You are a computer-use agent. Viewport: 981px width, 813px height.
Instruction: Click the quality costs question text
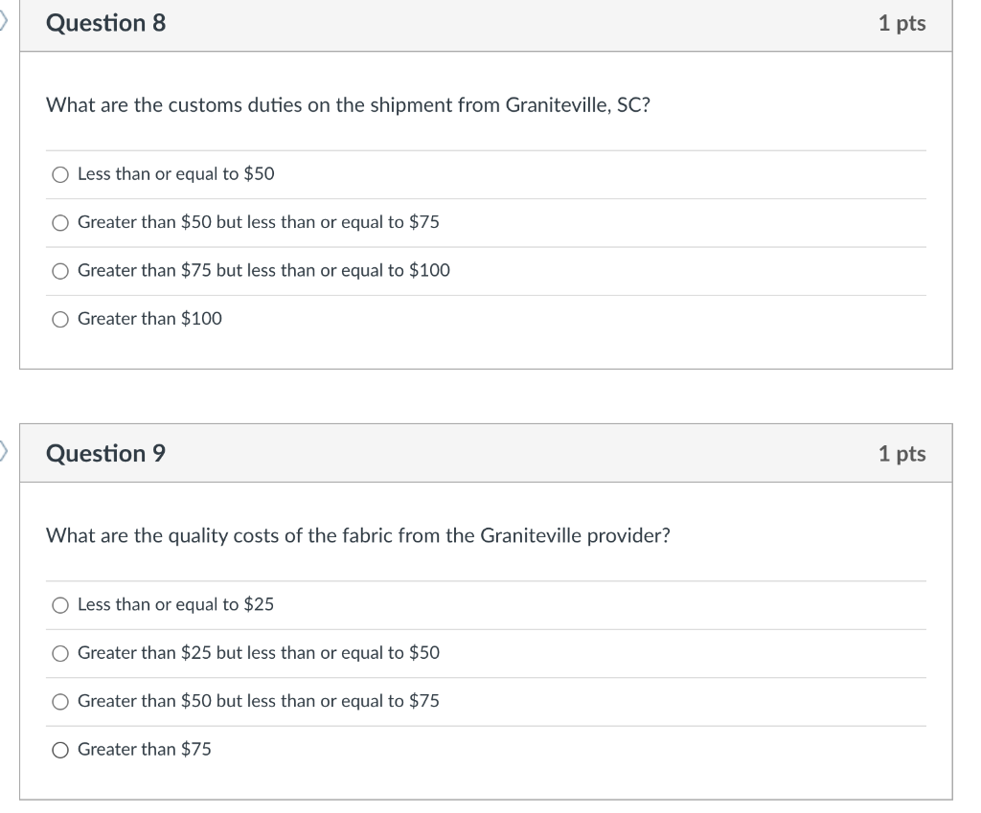click(358, 536)
